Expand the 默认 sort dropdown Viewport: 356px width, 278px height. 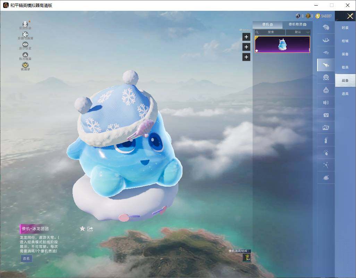[x=298, y=32]
